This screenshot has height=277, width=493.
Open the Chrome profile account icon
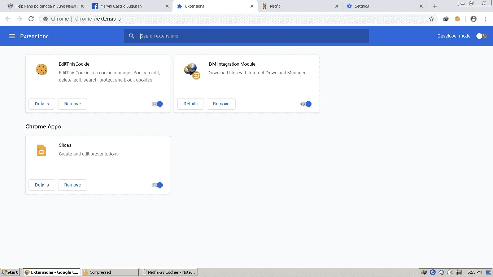[x=474, y=19]
